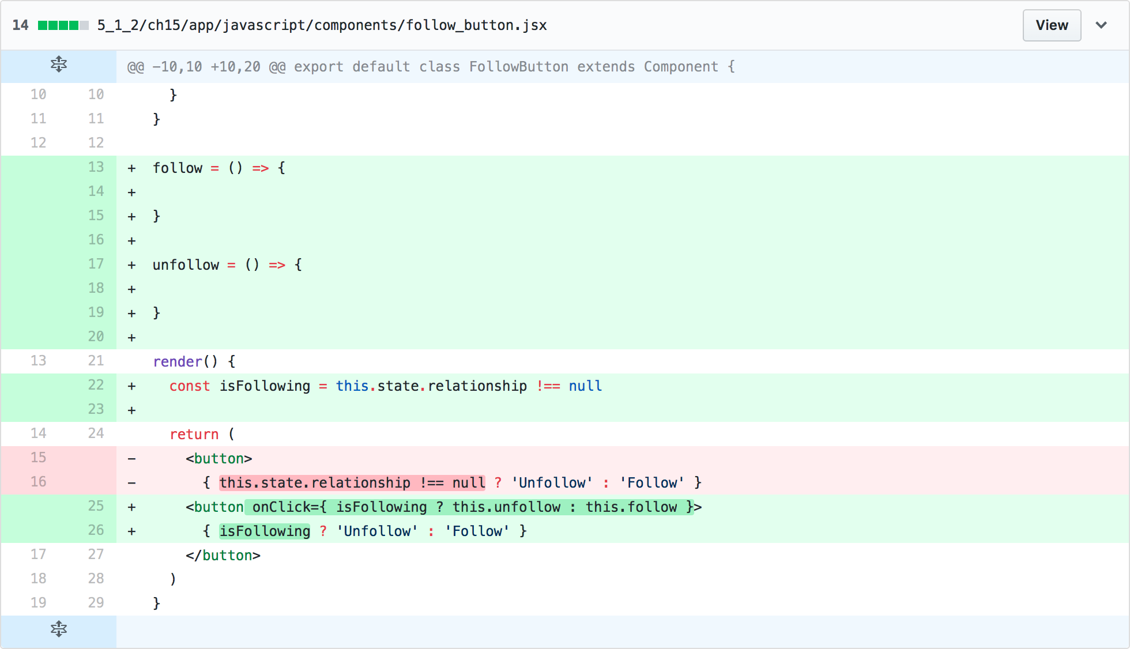Click the green diffstat bar

[63, 25]
